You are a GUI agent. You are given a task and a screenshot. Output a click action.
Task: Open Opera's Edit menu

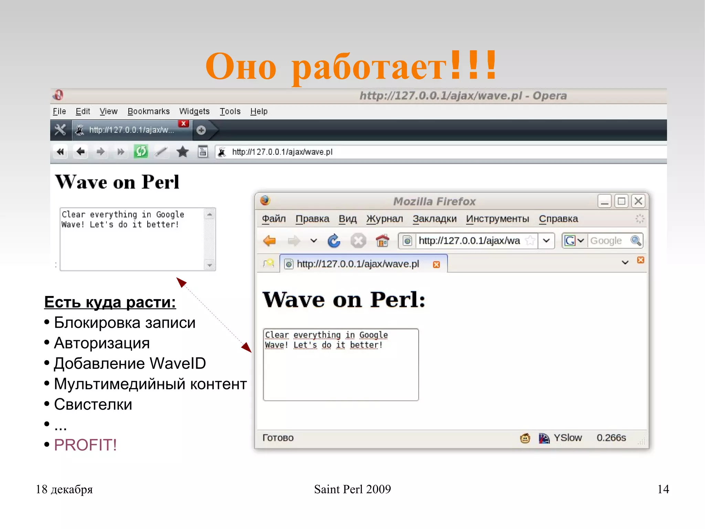click(x=83, y=111)
